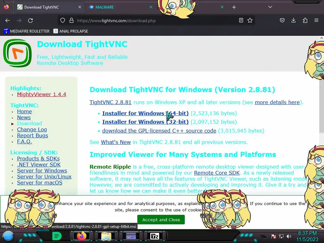Click flag notification tray icon
This screenshot has height=243, width=324.
274,236
